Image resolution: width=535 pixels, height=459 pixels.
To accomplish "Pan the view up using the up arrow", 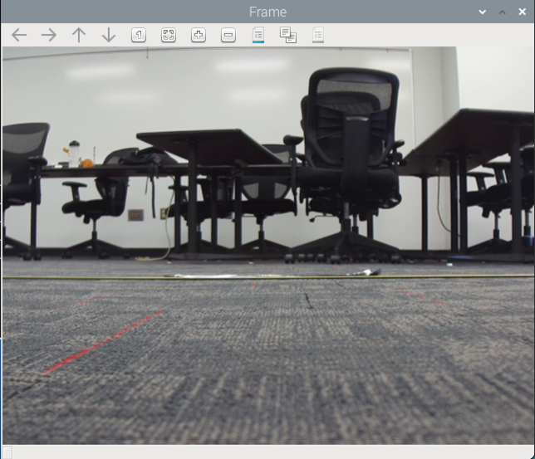I will pyautogui.click(x=79, y=35).
